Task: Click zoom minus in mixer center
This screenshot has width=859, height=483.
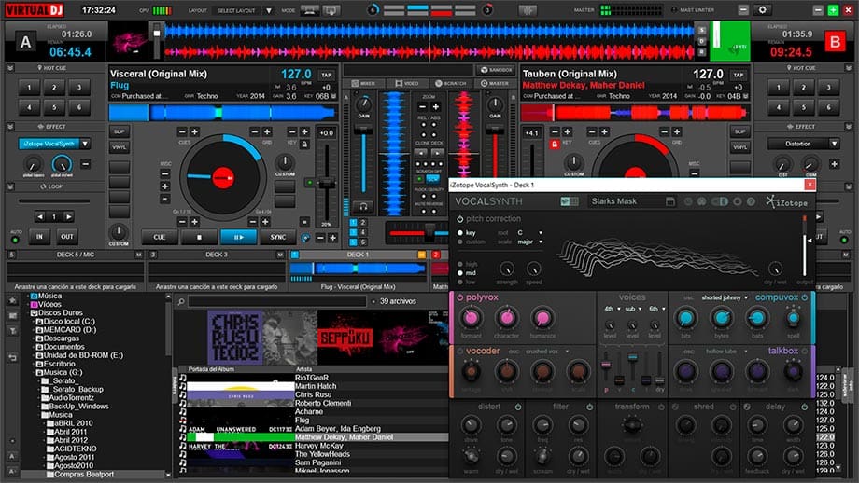Action: click(422, 107)
